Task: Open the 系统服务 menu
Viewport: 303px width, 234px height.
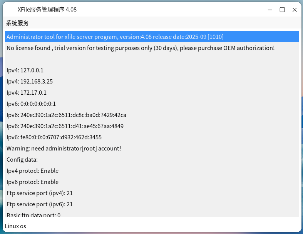Action: click(x=17, y=23)
